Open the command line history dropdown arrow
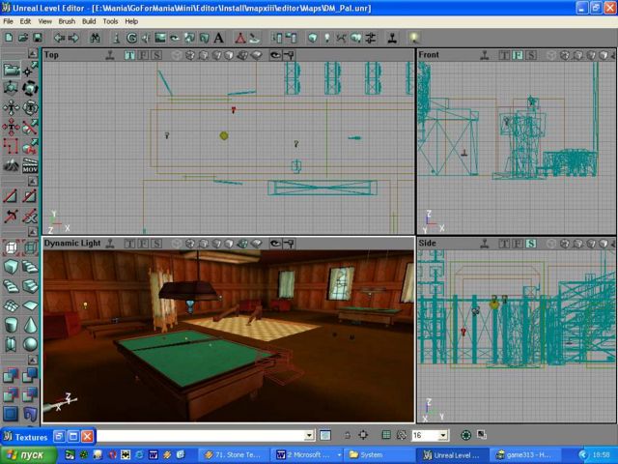The width and height of the screenshot is (618, 464). [309, 436]
